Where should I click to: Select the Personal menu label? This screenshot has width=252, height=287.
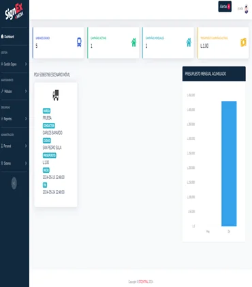coord(7,146)
